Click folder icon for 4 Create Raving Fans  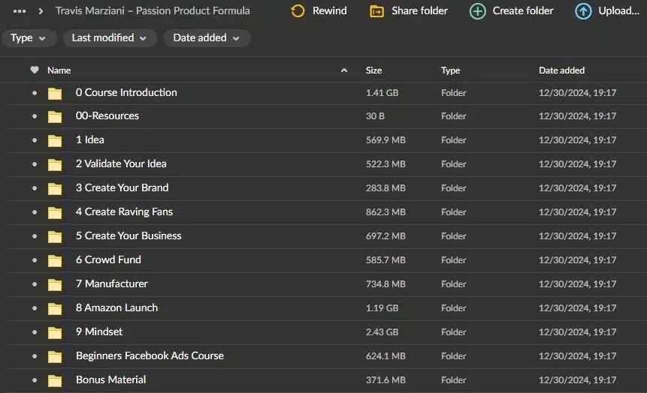[54, 212]
